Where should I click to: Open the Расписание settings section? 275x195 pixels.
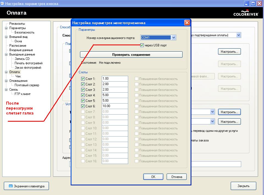point(18,46)
